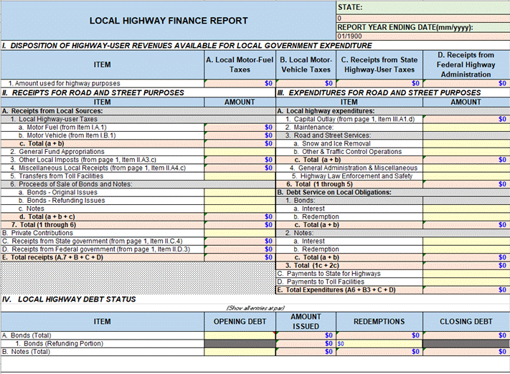Select the '3. Total (1c + 2c)' $0 amount
The height and width of the screenshot is (374, 510).
[466, 266]
